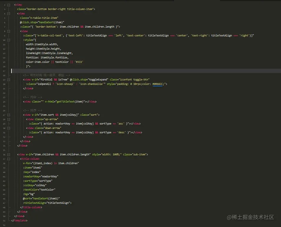Click line number 17 in the gutter
This screenshot has width=281, height=227.
(4, 71)
